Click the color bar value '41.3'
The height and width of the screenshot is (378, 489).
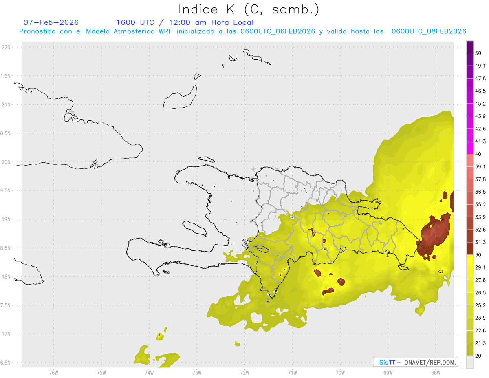click(480, 141)
